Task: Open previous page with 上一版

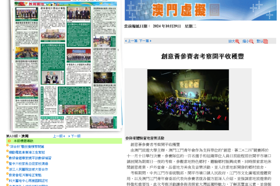Action: (x=58, y=136)
